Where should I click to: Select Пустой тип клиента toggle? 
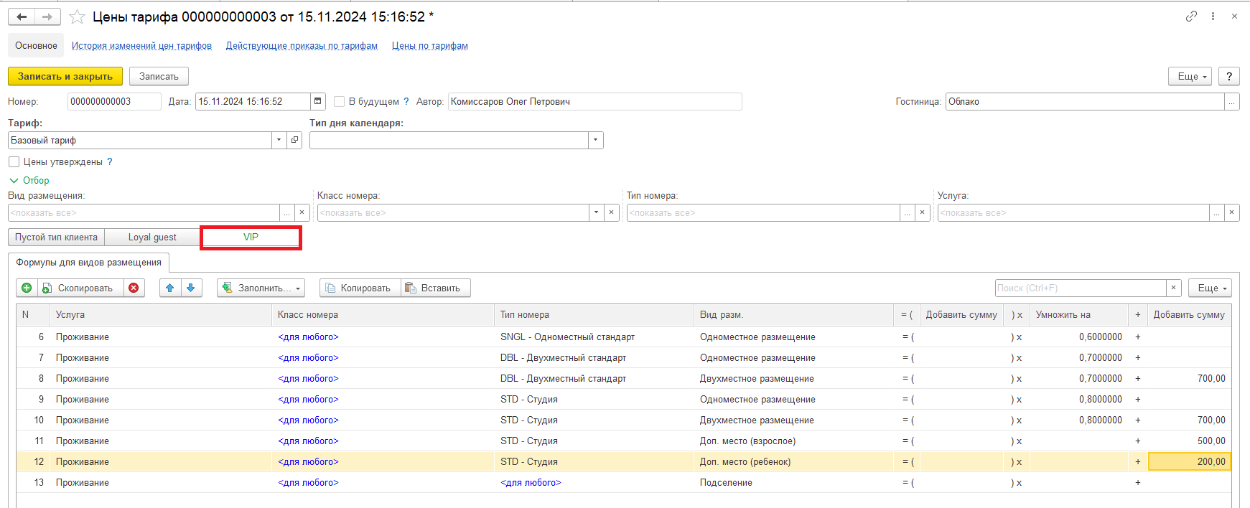(56, 237)
